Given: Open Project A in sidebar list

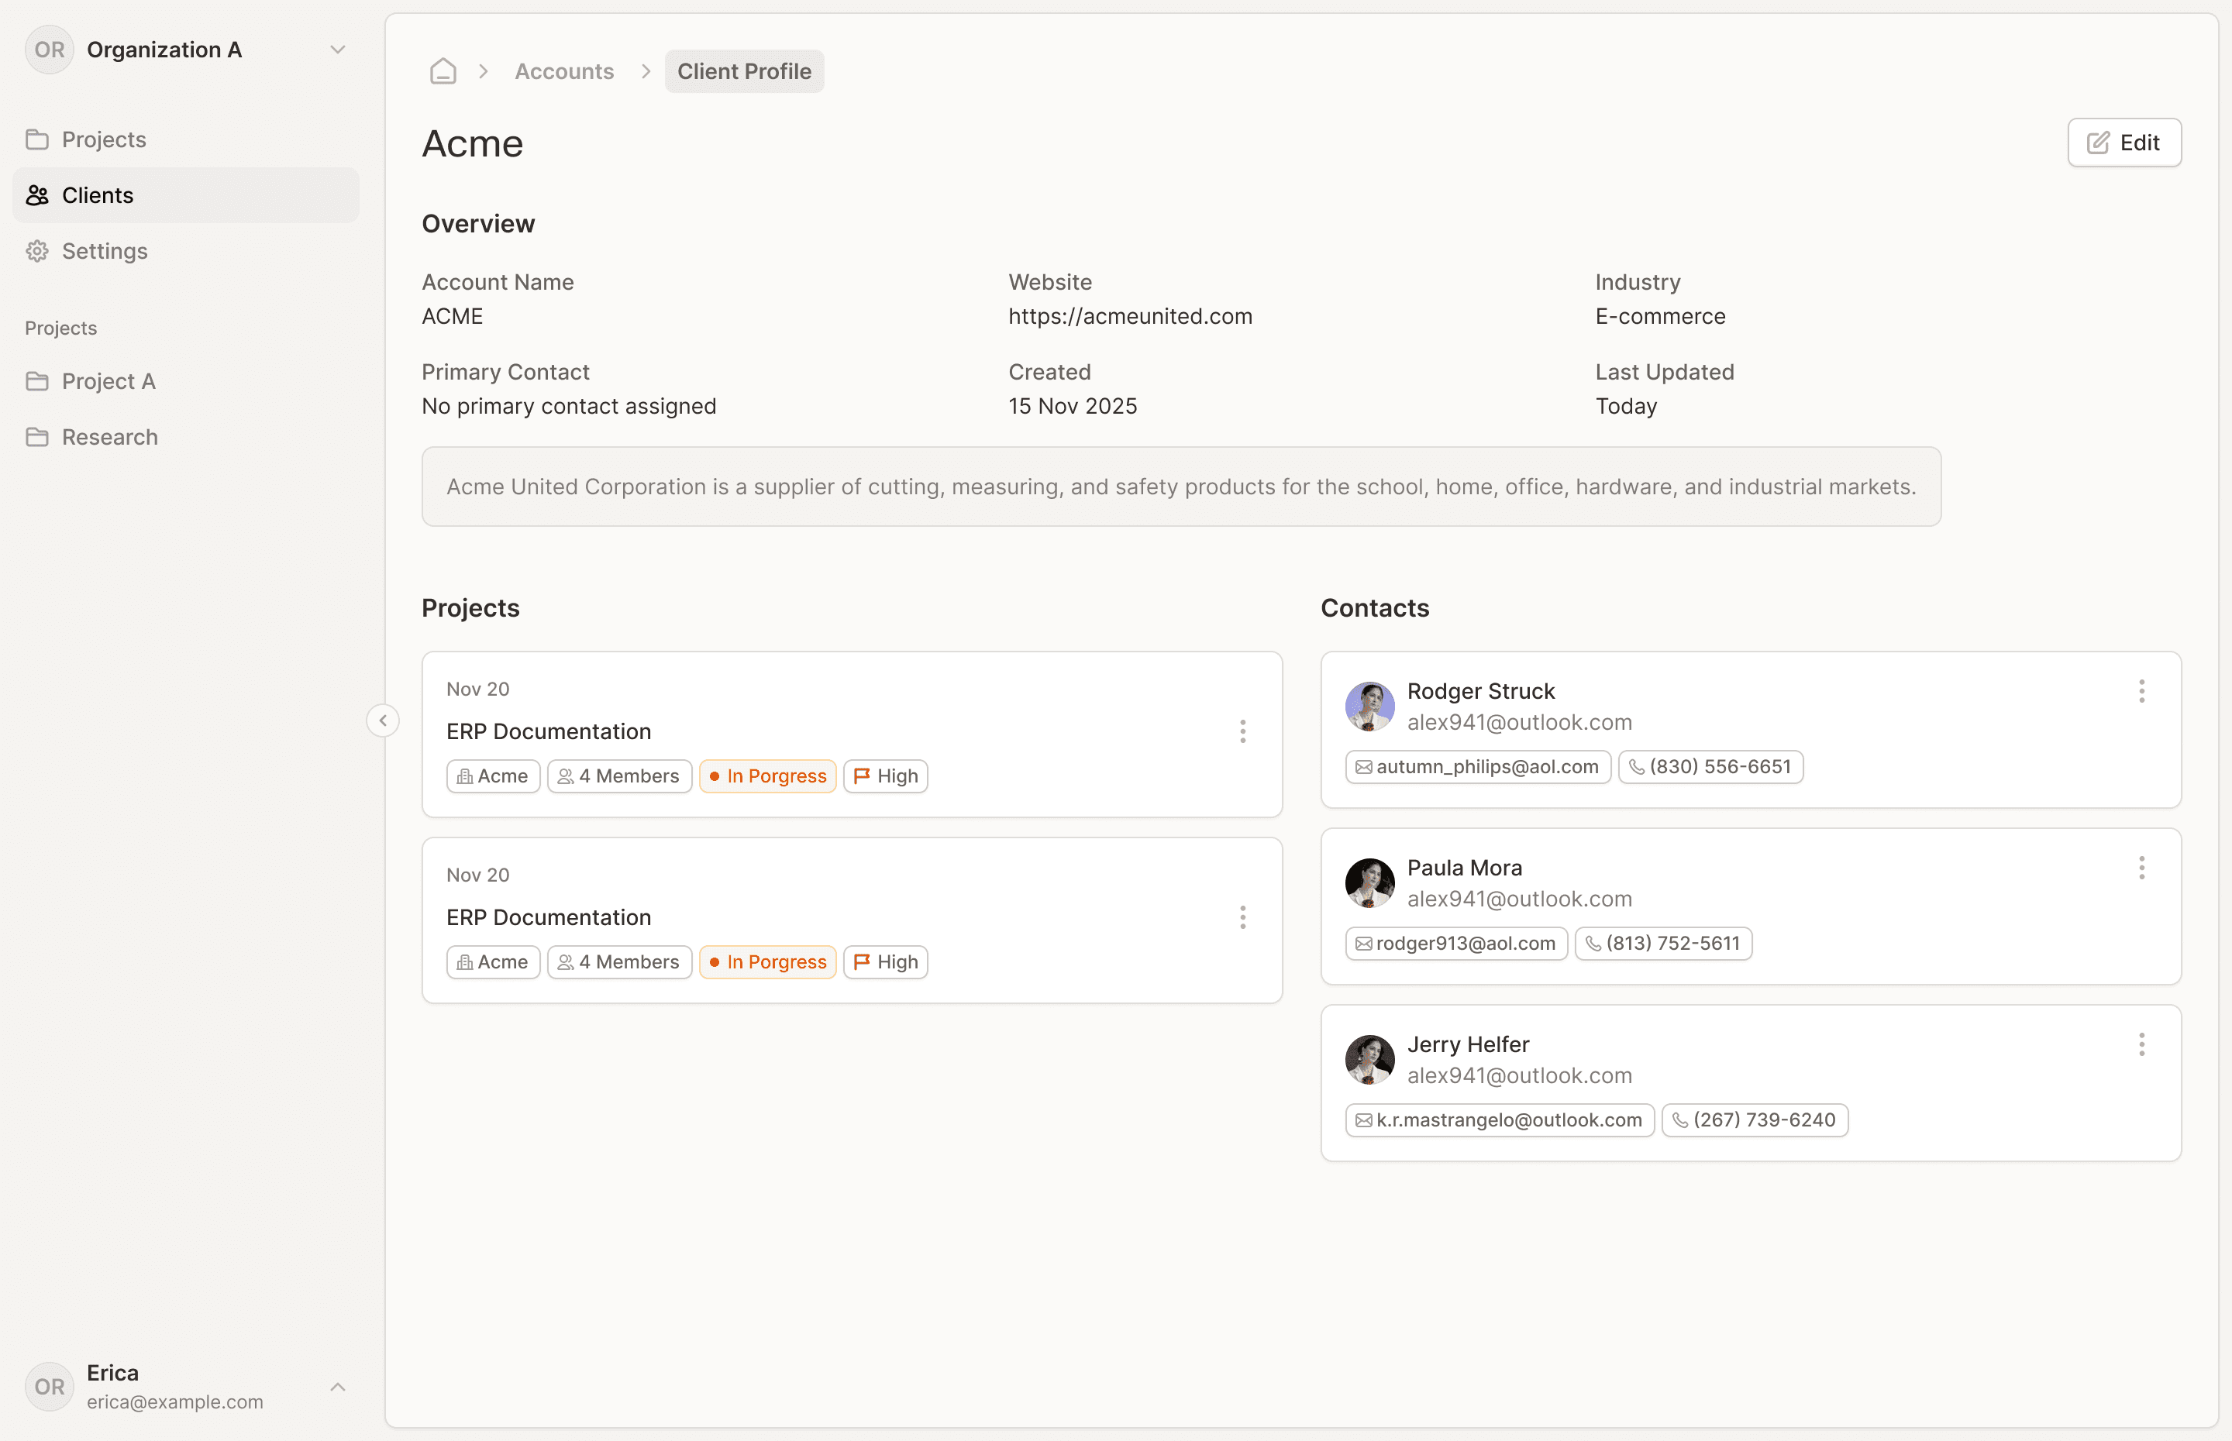Looking at the screenshot, I should [108, 382].
